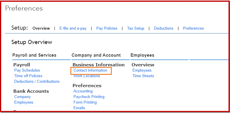Click the Employees column header

tap(142, 55)
